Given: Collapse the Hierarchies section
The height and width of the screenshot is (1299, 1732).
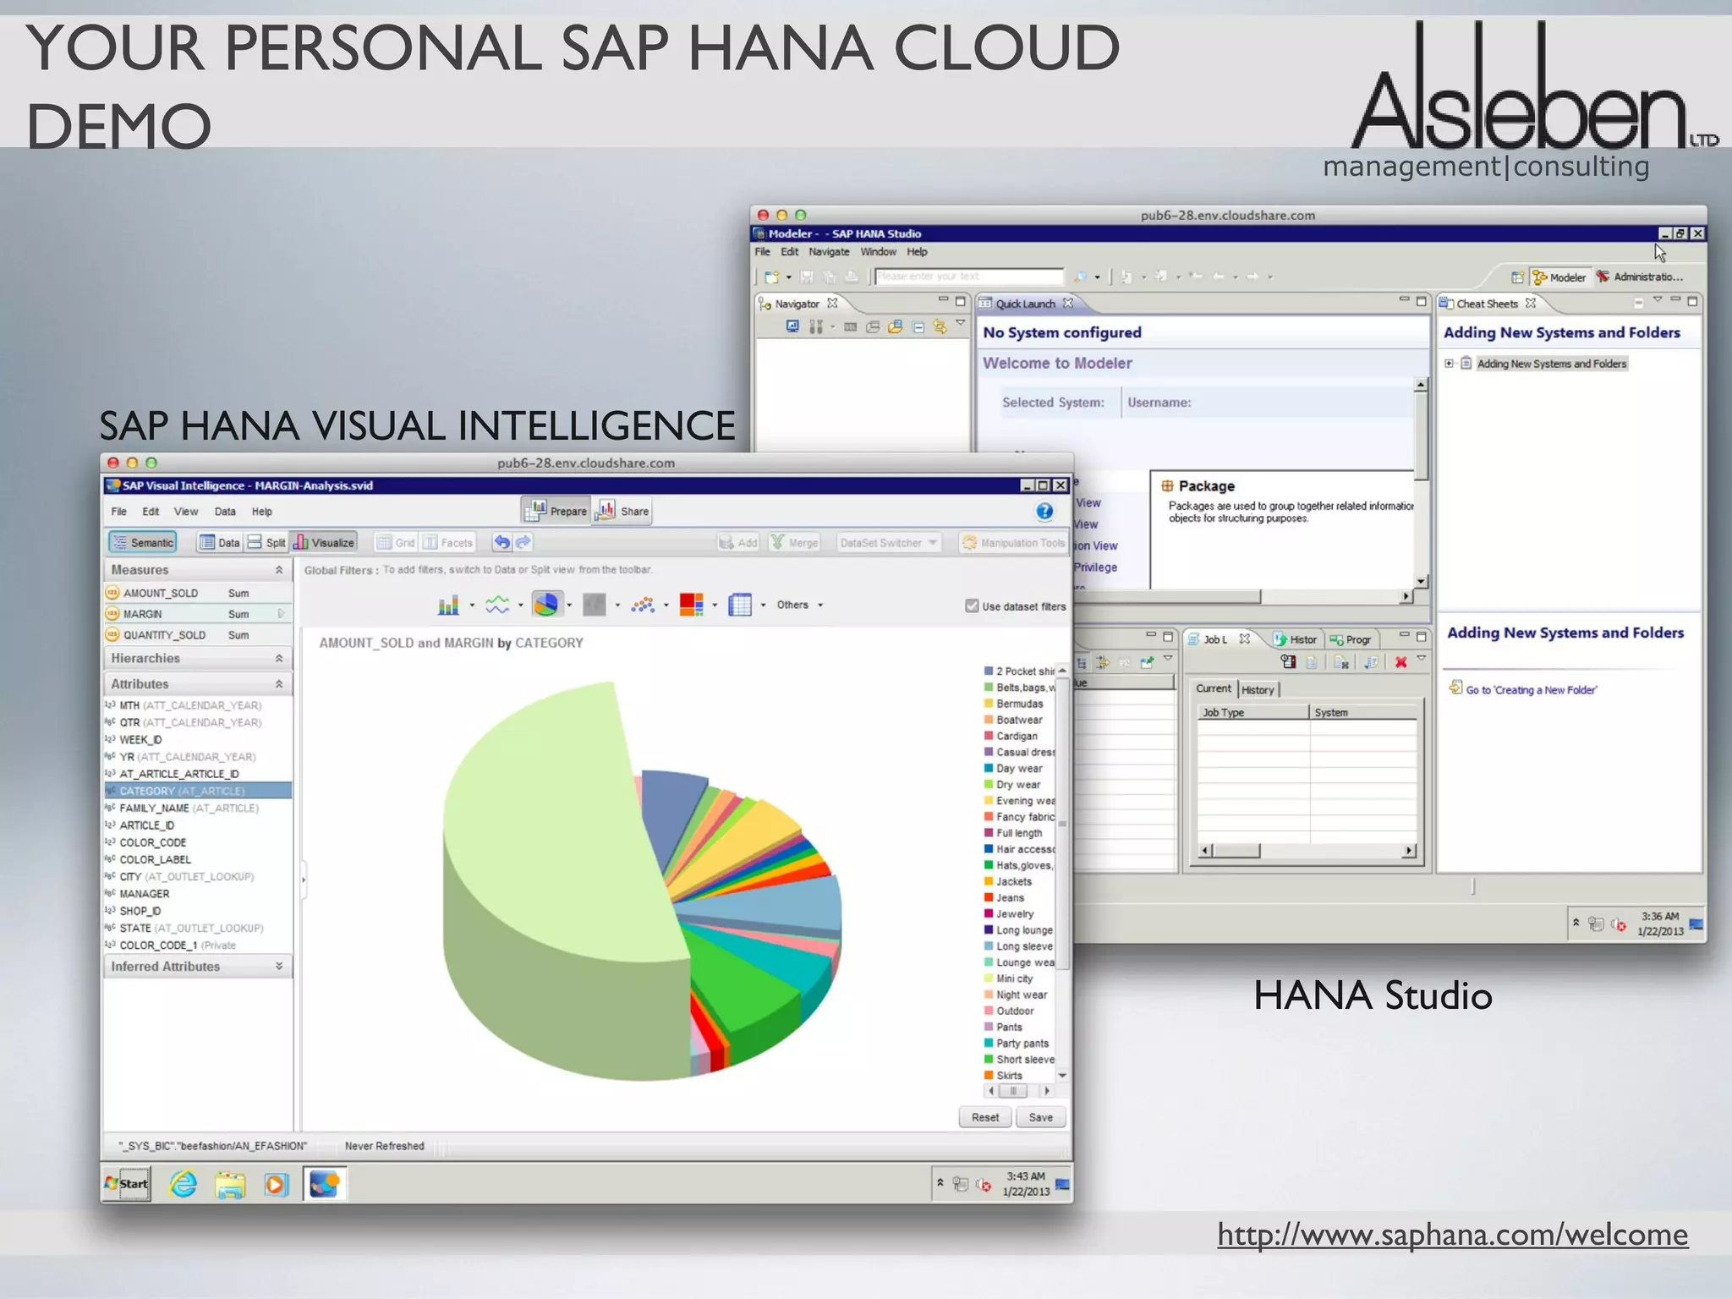Looking at the screenshot, I should point(279,658).
